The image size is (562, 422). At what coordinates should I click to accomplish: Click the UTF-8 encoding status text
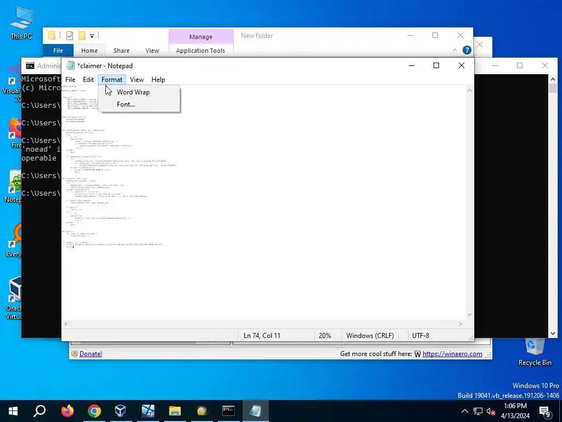(x=420, y=336)
